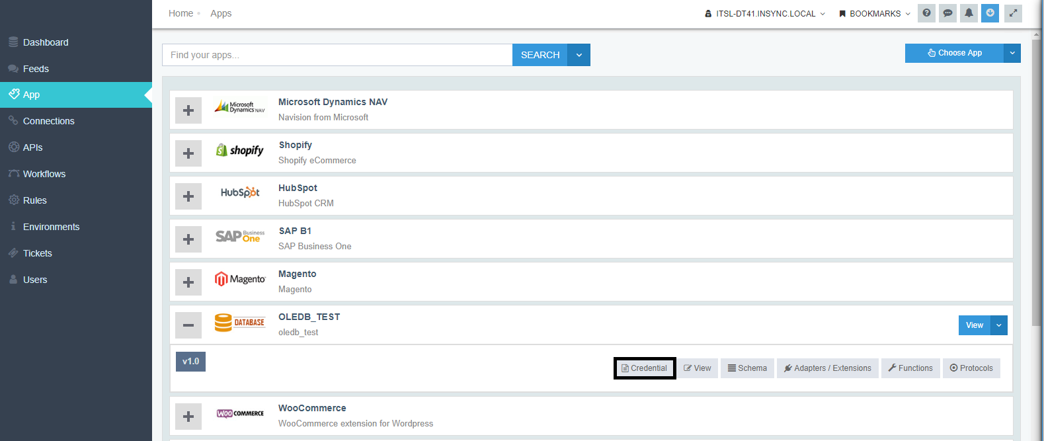Open the Credential tab for OLEDB_TEST
Viewport: 1044px width, 441px height.
645,368
